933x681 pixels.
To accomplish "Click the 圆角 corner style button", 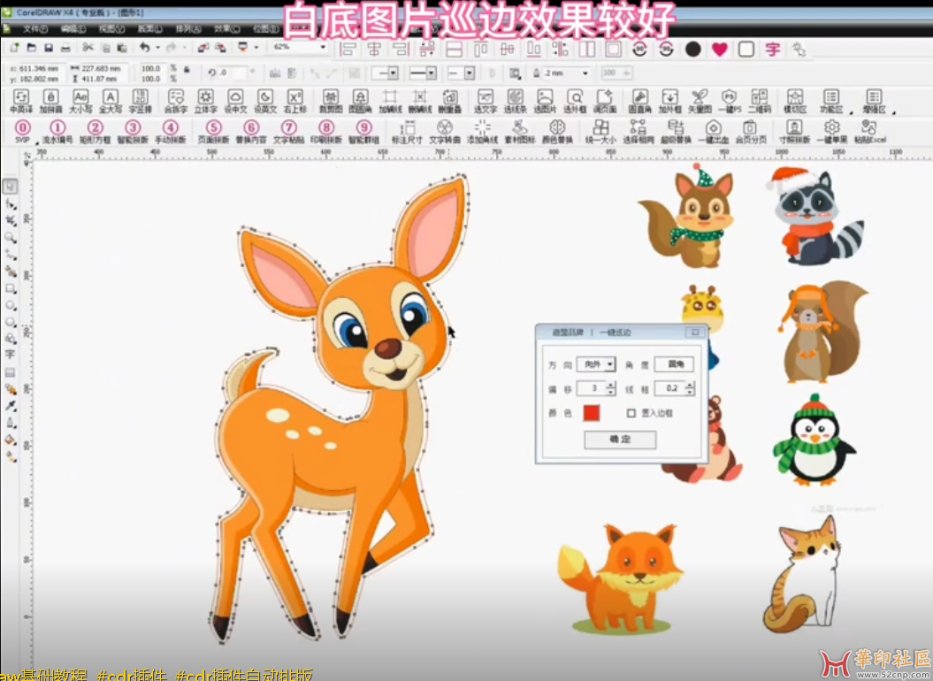I will click(x=674, y=363).
